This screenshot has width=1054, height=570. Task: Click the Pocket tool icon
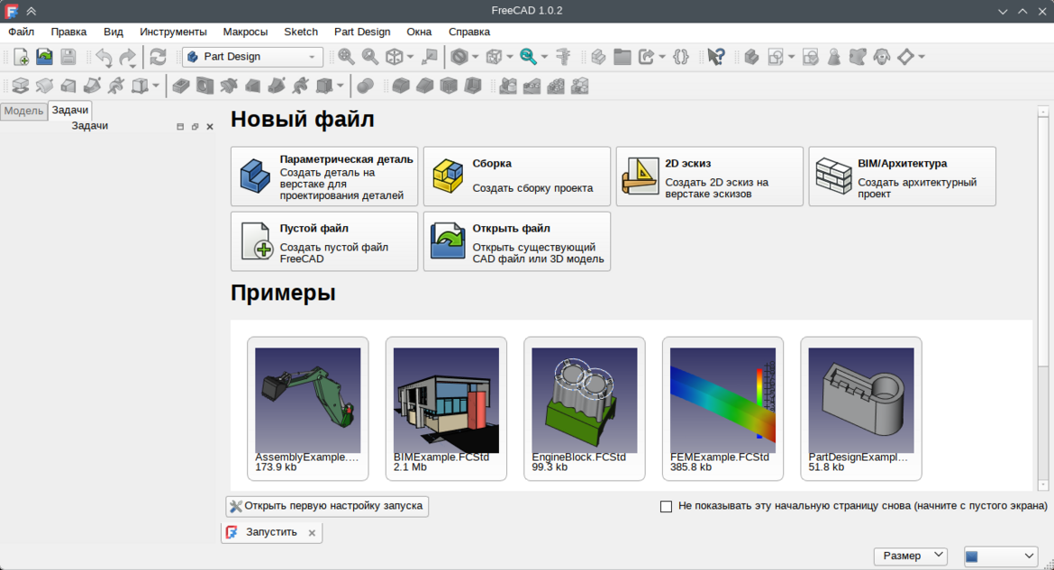[181, 86]
